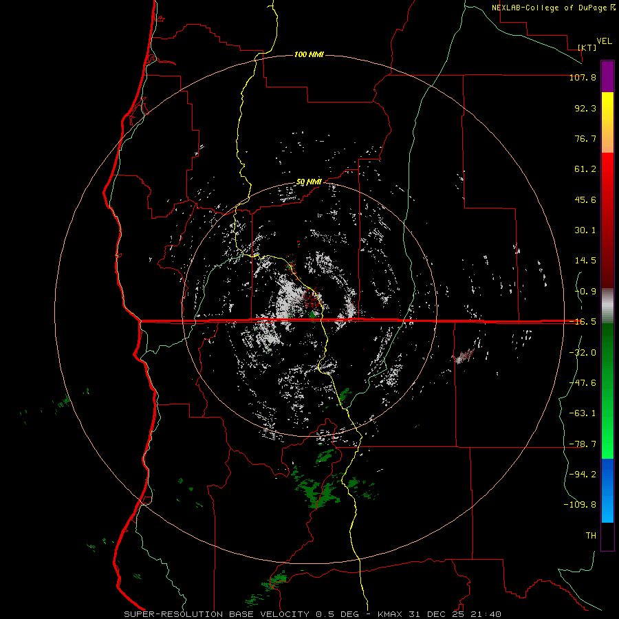Click the -109.8 velocity scale value
This screenshot has height=619, width=619.
[x=580, y=505]
